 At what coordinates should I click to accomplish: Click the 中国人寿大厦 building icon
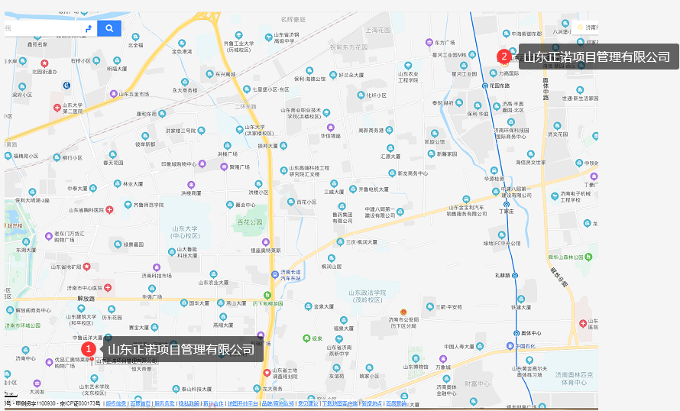pos(480,346)
